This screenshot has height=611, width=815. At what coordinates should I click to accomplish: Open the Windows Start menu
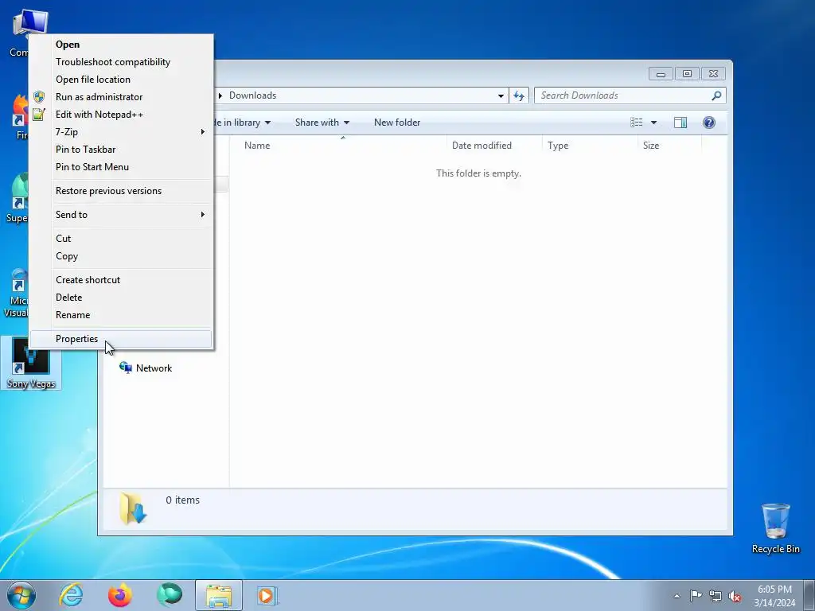coord(21,596)
